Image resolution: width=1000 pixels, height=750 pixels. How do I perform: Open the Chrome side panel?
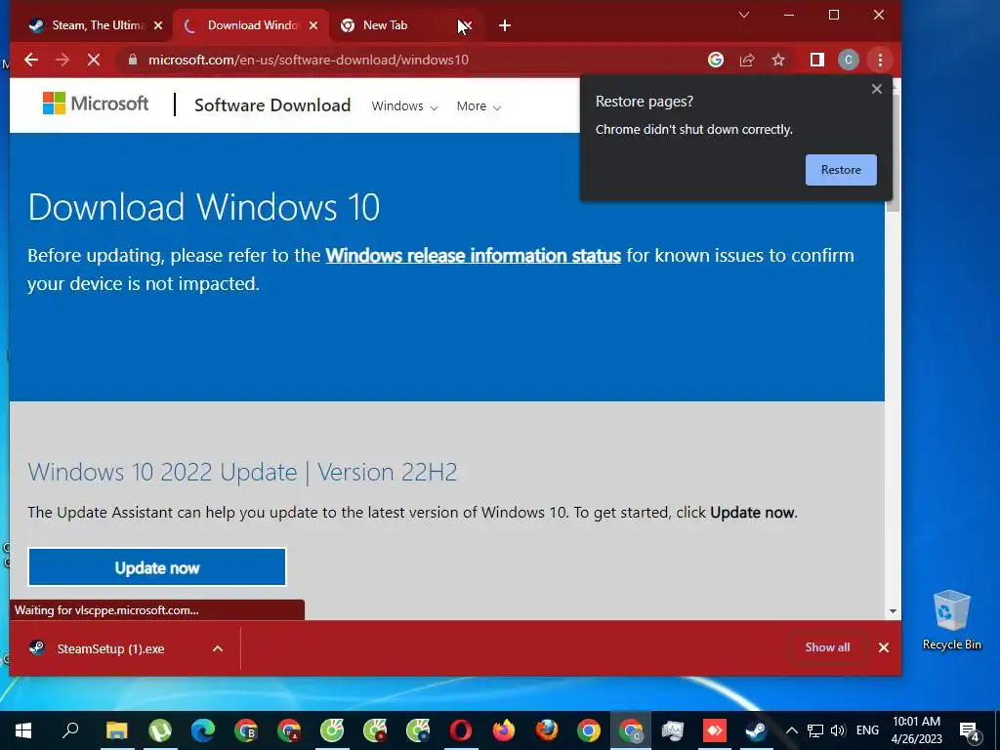817,60
